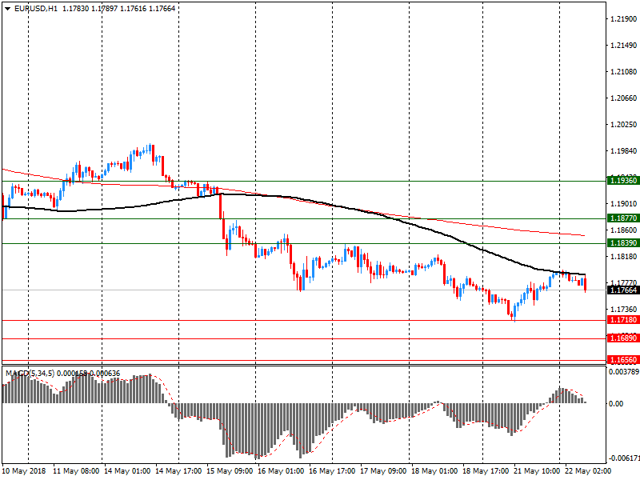Select the 15 May 09:00 time label
This screenshot has height=480, width=640.
(230, 471)
